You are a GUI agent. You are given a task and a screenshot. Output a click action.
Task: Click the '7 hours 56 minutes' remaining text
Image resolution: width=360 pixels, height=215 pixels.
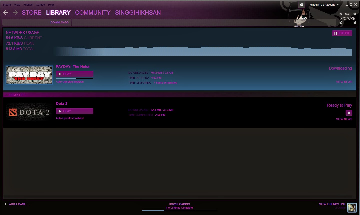pos(165,83)
